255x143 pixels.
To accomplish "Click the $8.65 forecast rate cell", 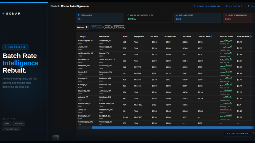I will [239, 67].
